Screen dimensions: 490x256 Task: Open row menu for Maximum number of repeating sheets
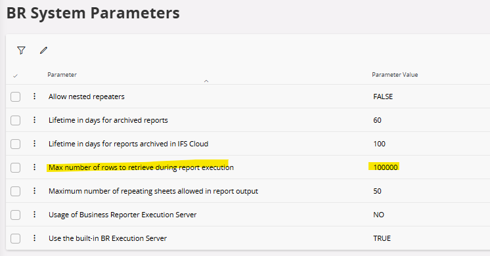coord(34,191)
